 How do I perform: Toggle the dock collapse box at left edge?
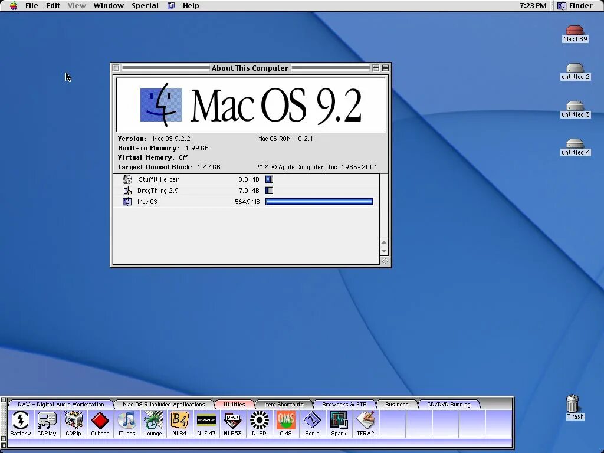click(x=4, y=401)
